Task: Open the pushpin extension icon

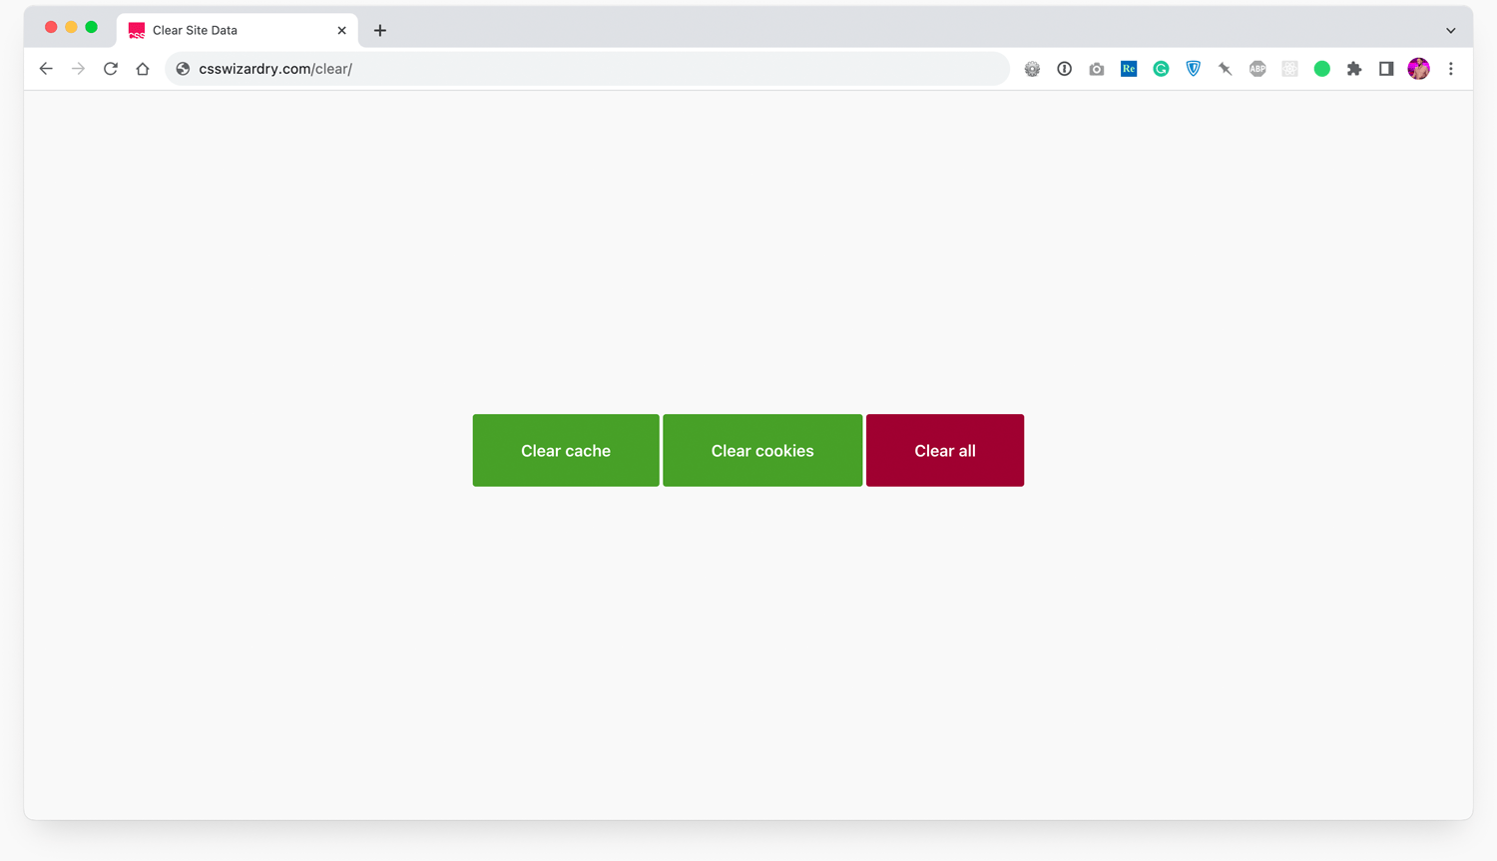Action: [1226, 69]
